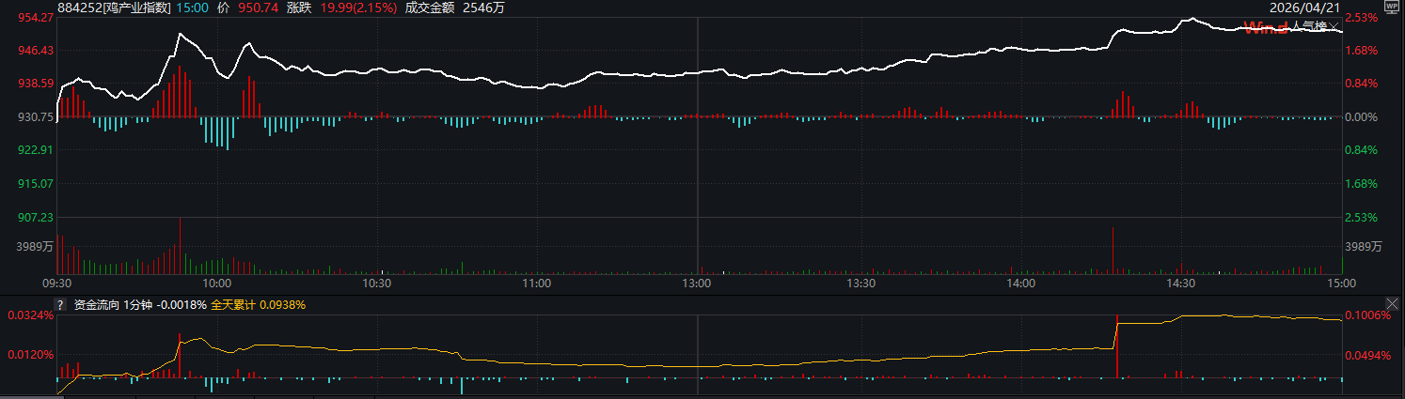Click the 14:30 mark on time axis
1405x399 pixels.
tap(1180, 283)
